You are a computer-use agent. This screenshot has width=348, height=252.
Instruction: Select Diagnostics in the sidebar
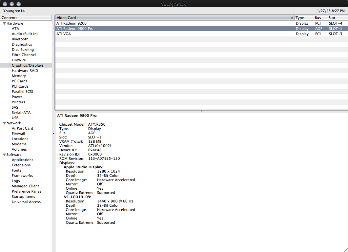tap(22, 44)
